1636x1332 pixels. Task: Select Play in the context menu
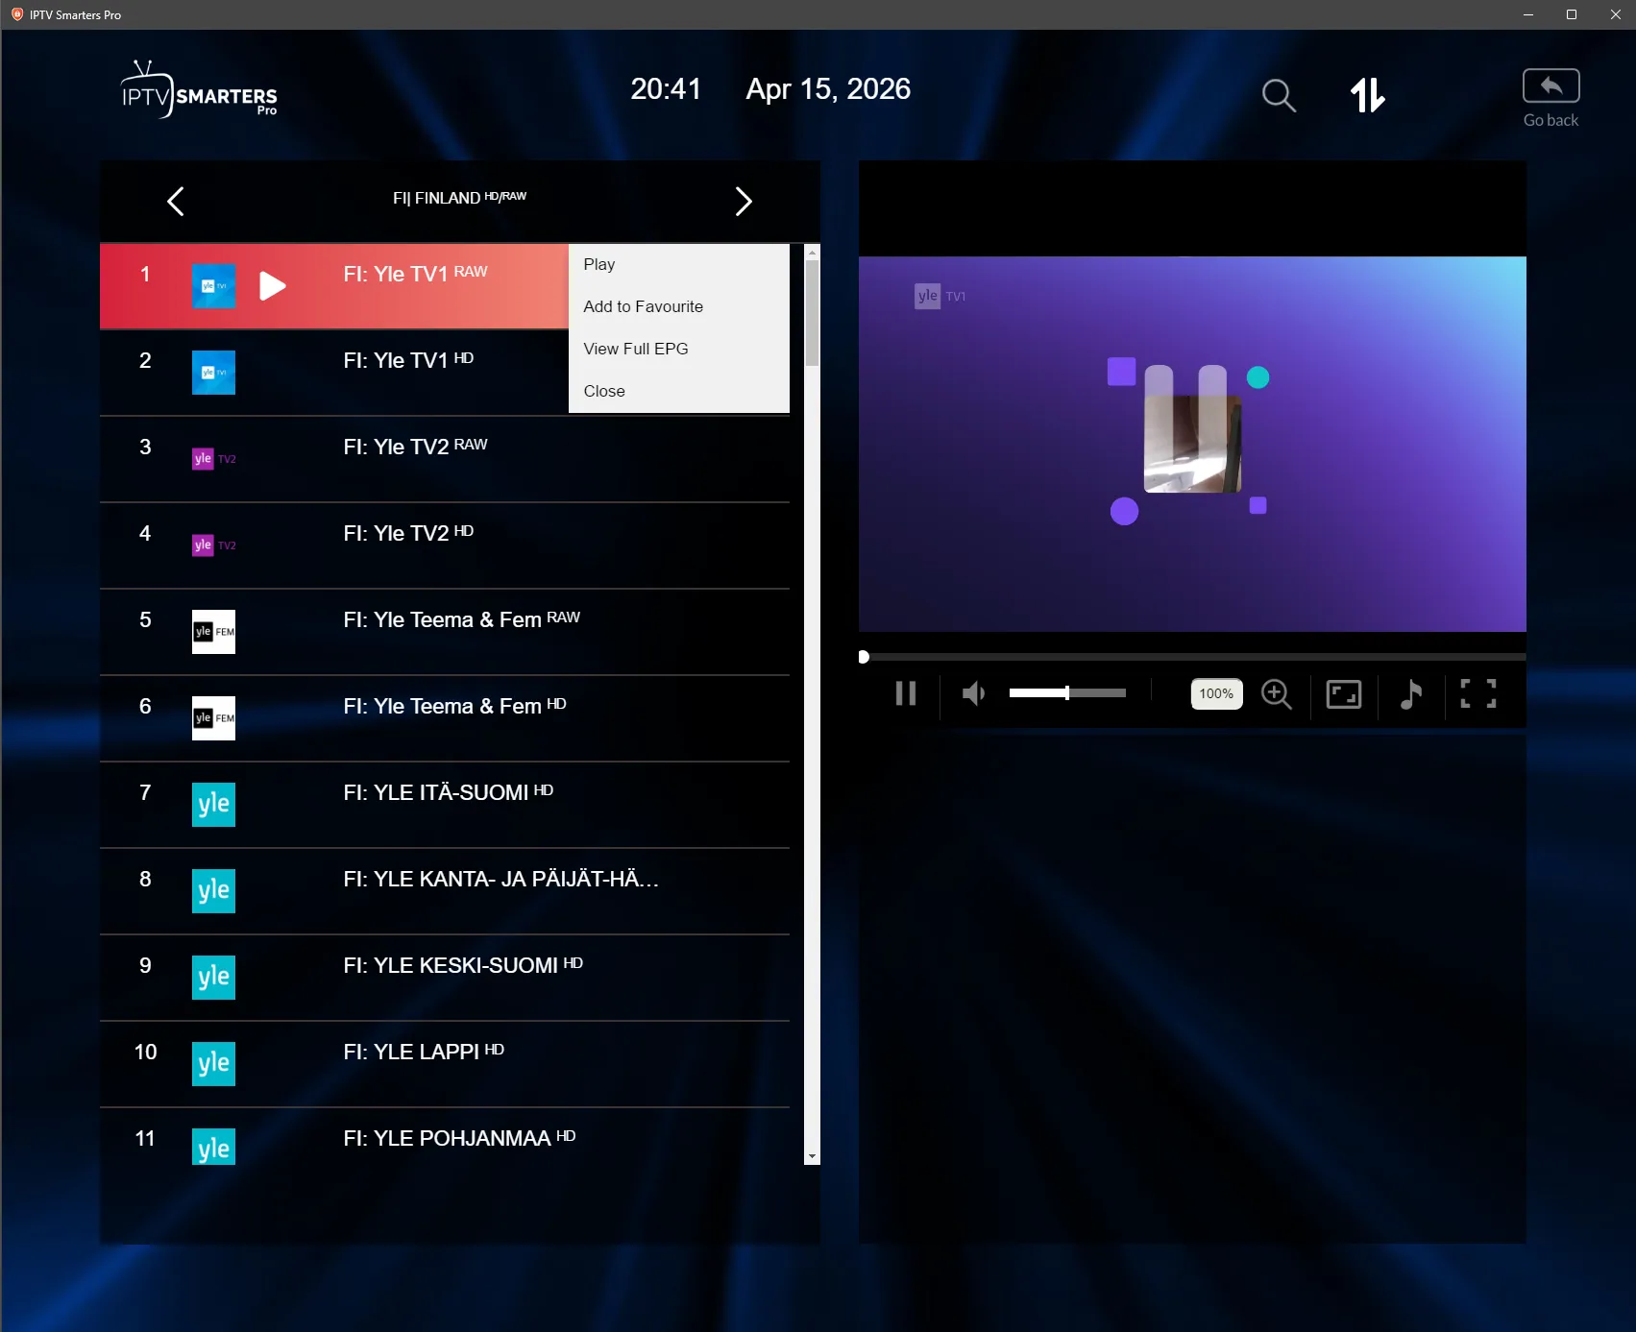pyautogui.click(x=679, y=264)
